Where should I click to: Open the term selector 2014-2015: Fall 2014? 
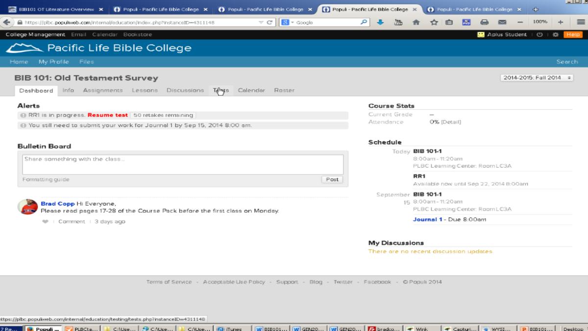(x=537, y=78)
